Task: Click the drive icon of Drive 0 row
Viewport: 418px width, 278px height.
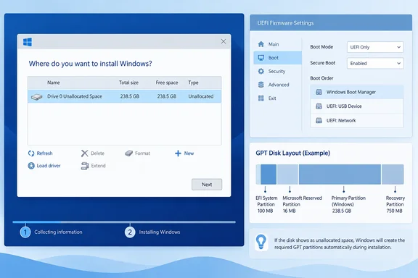Action: (x=37, y=96)
